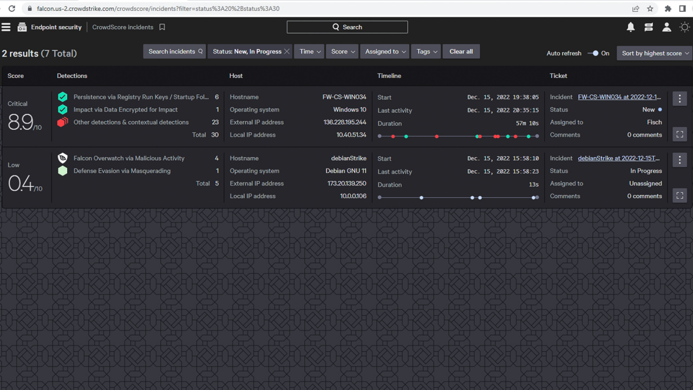This screenshot has width=693, height=390.
Task: Open the hamburger navigation menu
Action: pyautogui.click(x=6, y=27)
